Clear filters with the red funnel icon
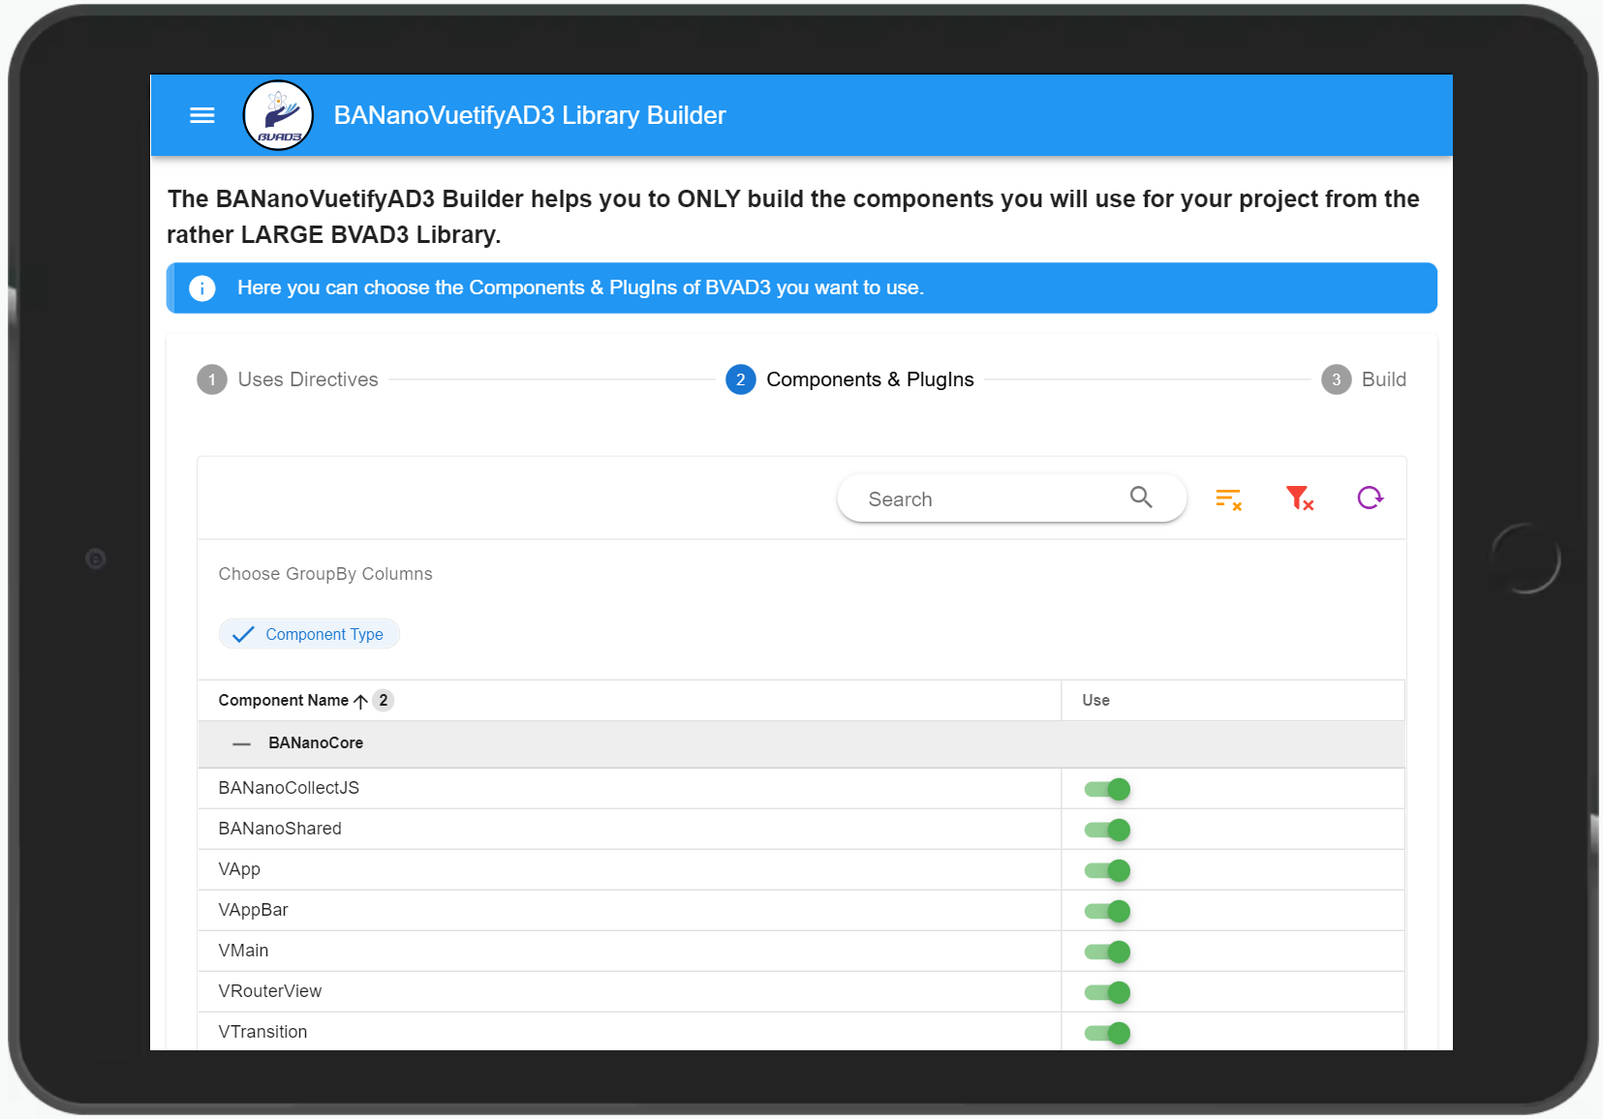The height and width of the screenshot is (1119, 1603). (x=1299, y=499)
